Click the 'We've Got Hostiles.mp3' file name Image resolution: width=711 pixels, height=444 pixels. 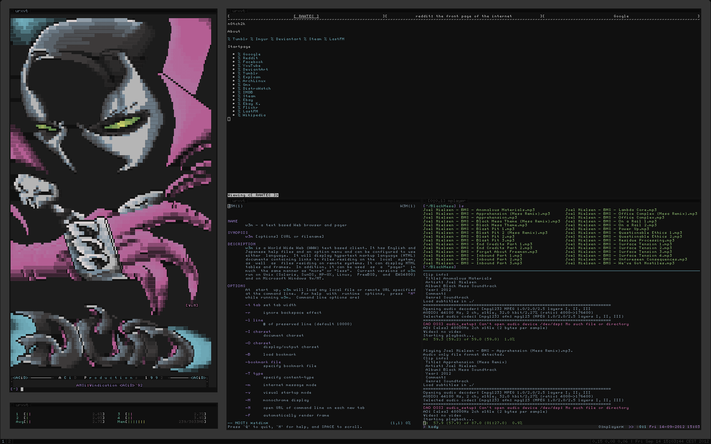tap(646, 263)
